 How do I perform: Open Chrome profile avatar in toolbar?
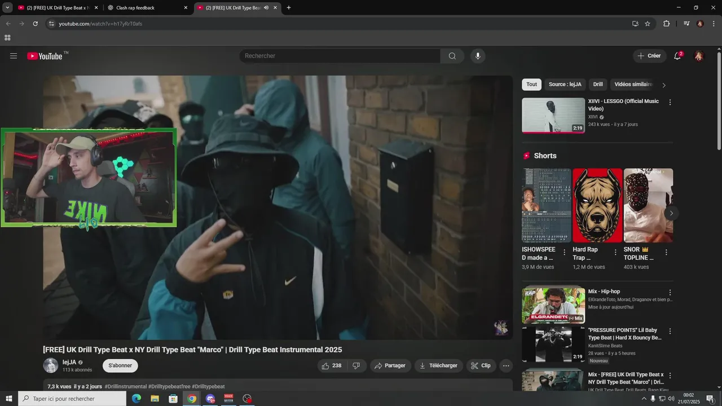coord(700,24)
